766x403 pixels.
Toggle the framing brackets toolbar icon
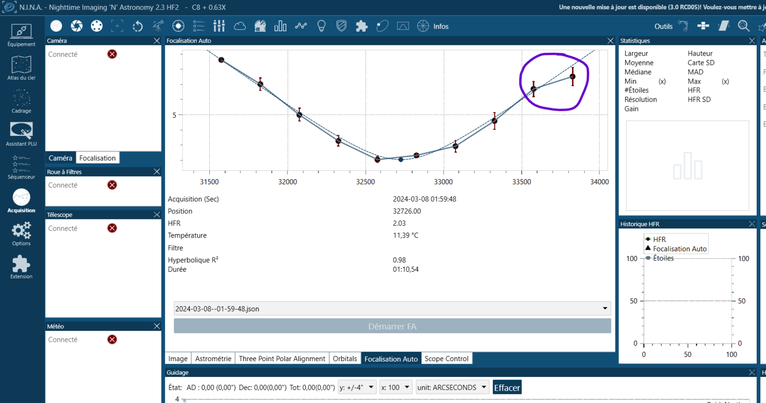pos(117,26)
